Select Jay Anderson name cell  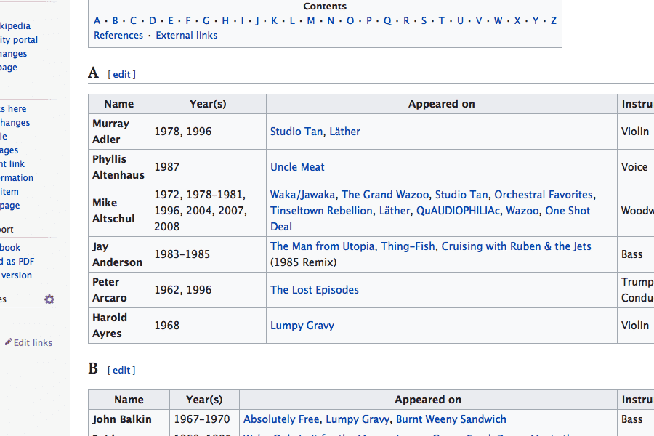point(119,254)
